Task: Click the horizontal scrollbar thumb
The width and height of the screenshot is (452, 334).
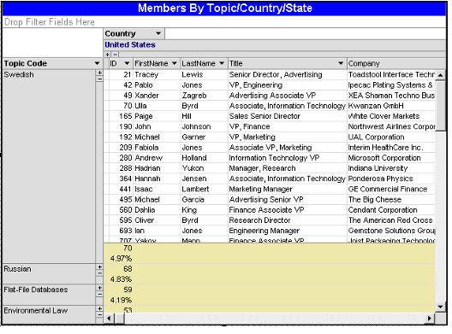Action: click(120, 318)
